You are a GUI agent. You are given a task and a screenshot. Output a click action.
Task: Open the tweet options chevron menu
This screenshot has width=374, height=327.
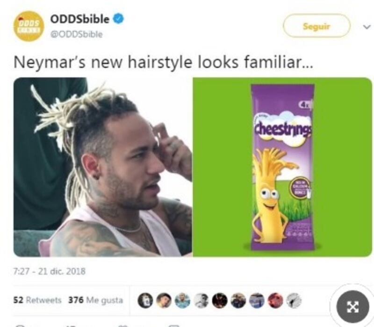tap(367, 27)
